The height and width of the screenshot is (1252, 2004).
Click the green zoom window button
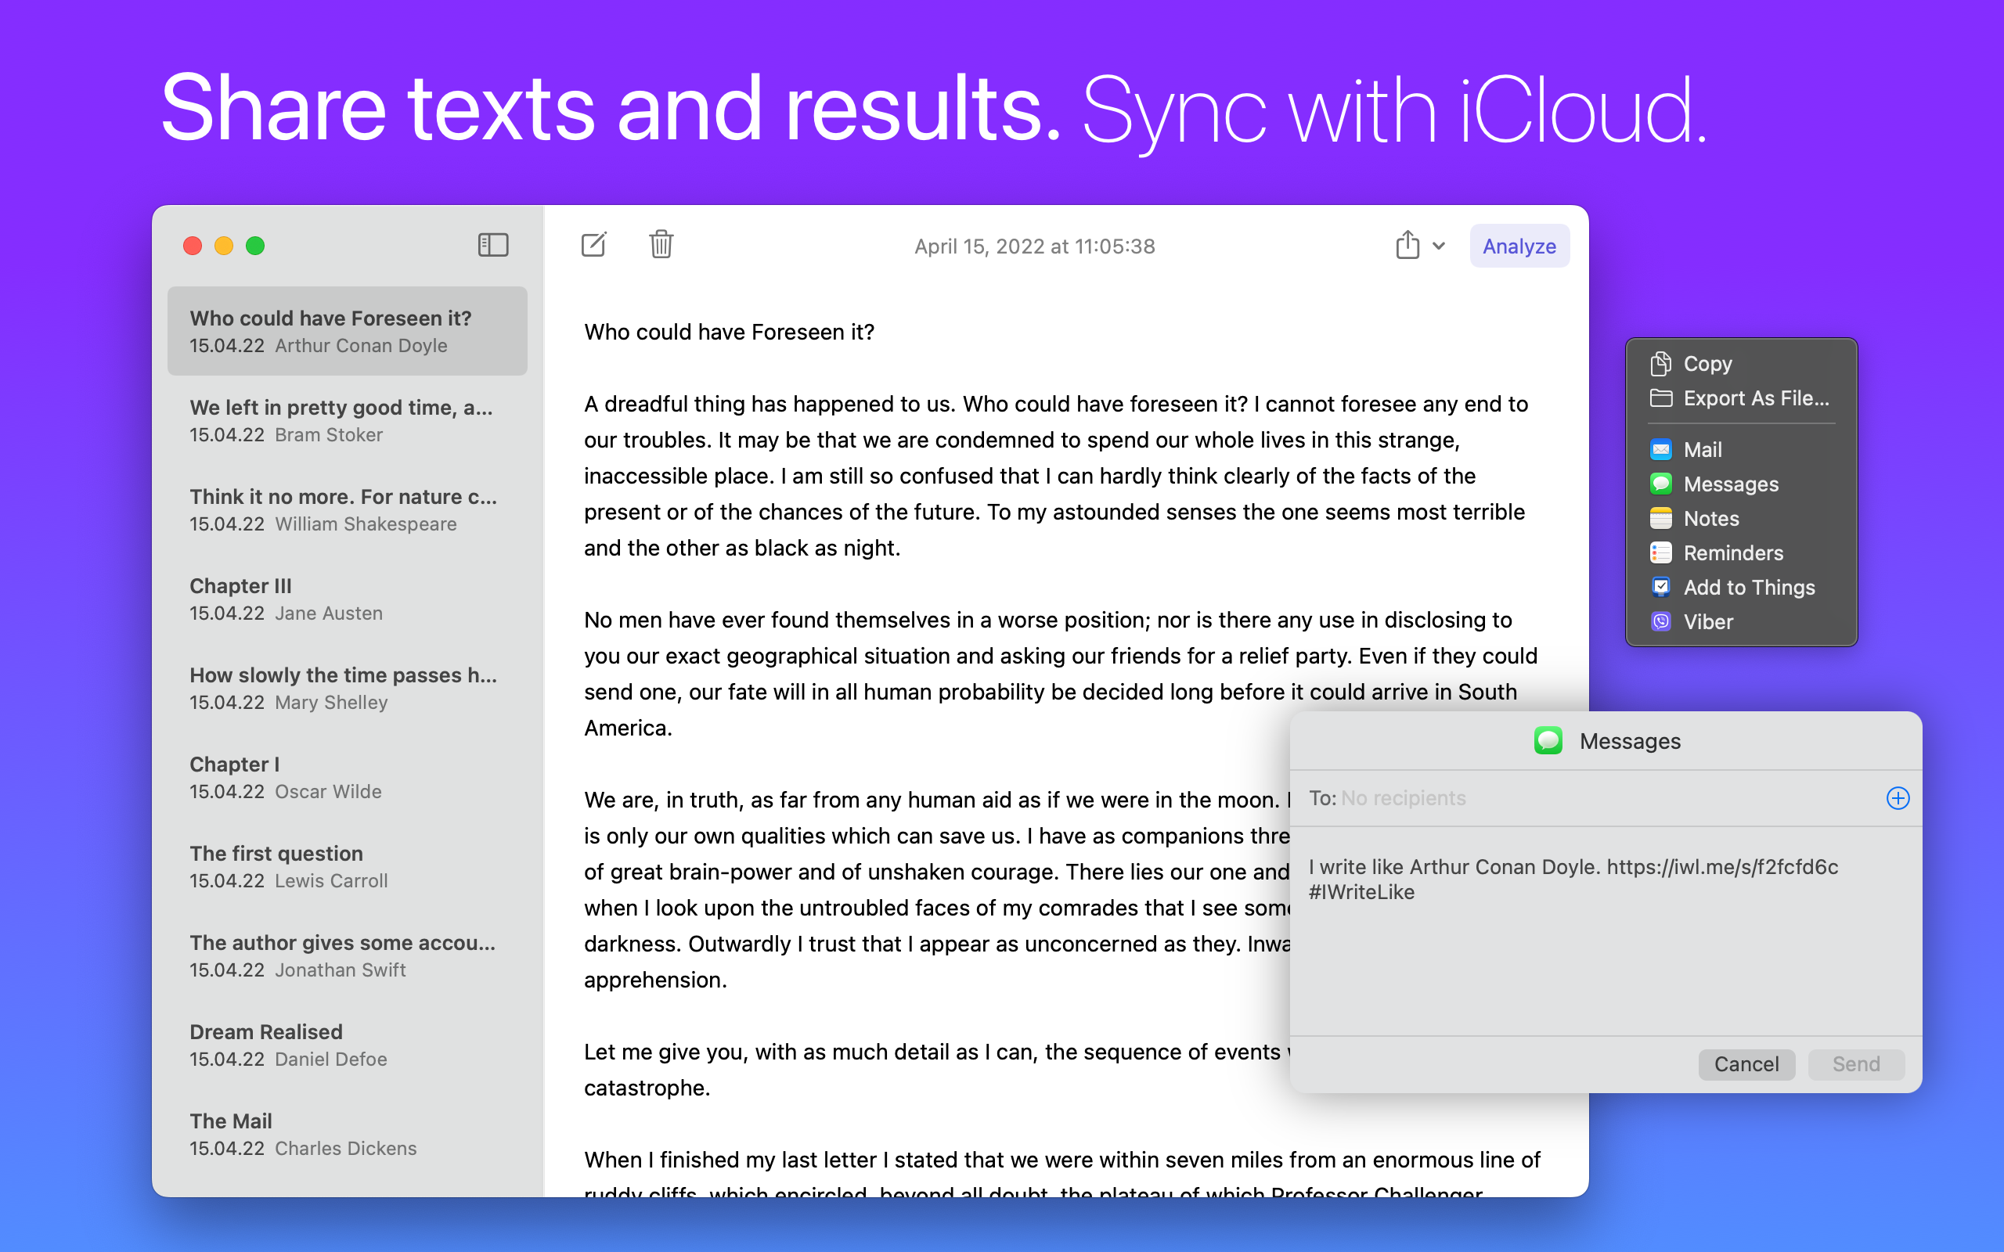pyautogui.click(x=255, y=246)
